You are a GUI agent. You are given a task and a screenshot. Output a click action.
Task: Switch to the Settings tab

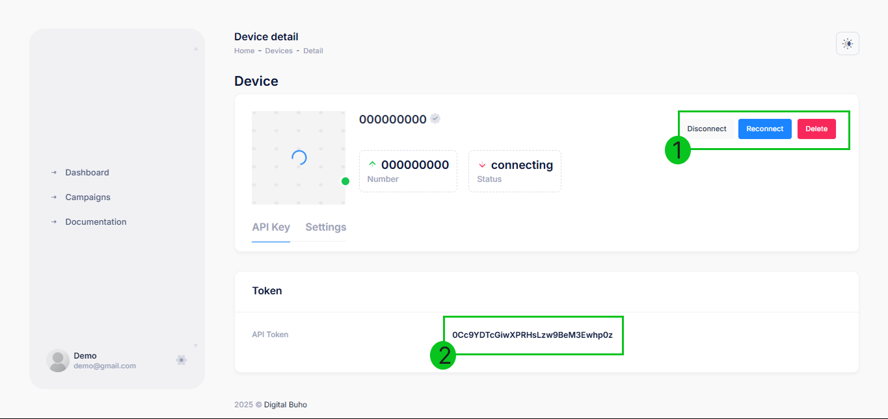tap(325, 227)
